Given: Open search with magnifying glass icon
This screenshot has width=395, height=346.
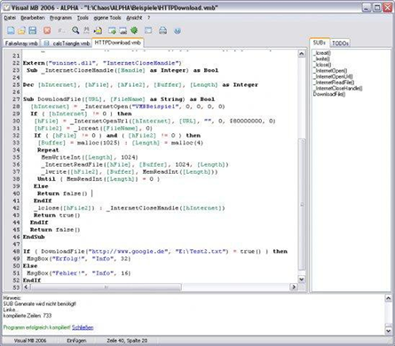Looking at the screenshot, I should 75,30.
